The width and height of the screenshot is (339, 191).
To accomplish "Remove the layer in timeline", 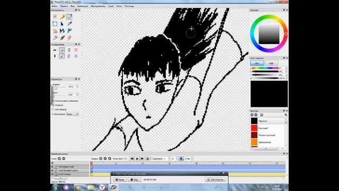I will point(64,159).
